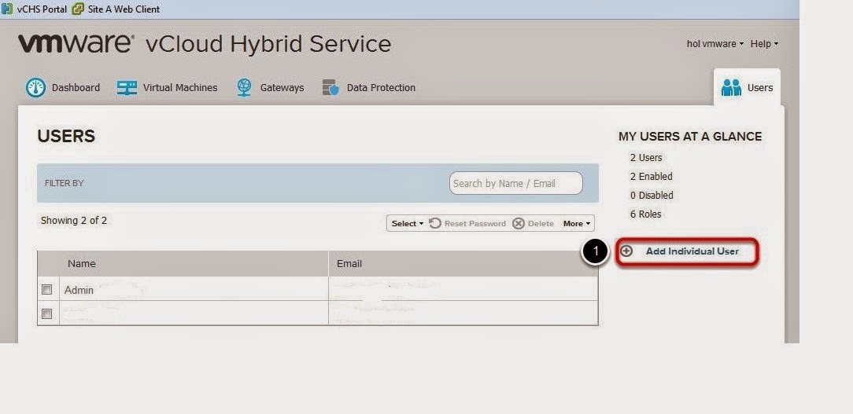This screenshot has width=853, height=414.
Task: Click the Delete circled X icon
Action: point(519,223)
